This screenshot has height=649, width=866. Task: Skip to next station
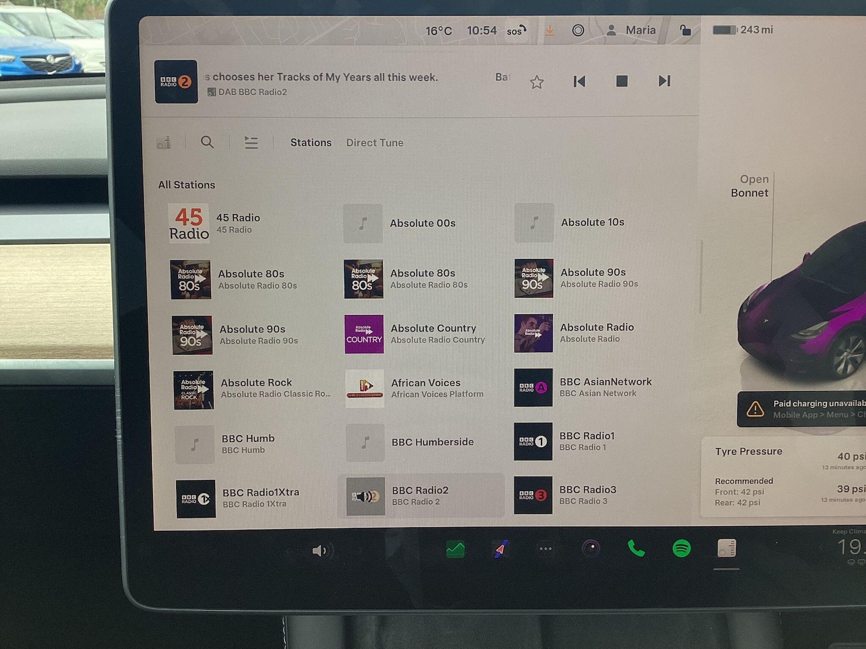tap(665, 81)
